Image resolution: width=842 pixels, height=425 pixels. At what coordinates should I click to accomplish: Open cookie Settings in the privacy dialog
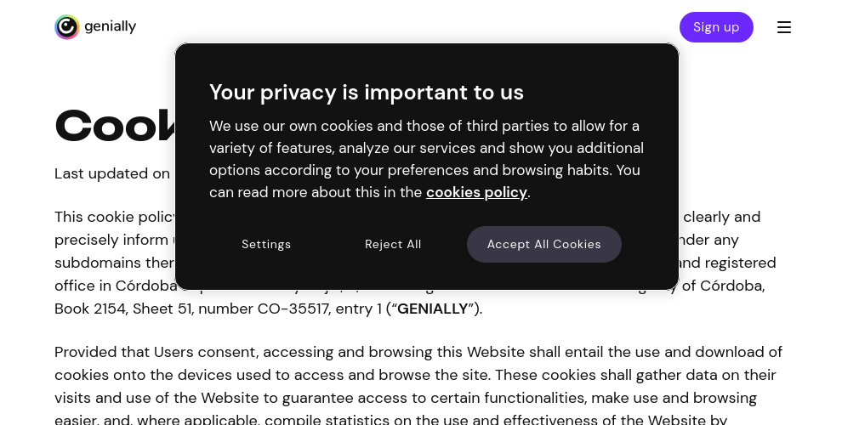[x=266, y=244]
